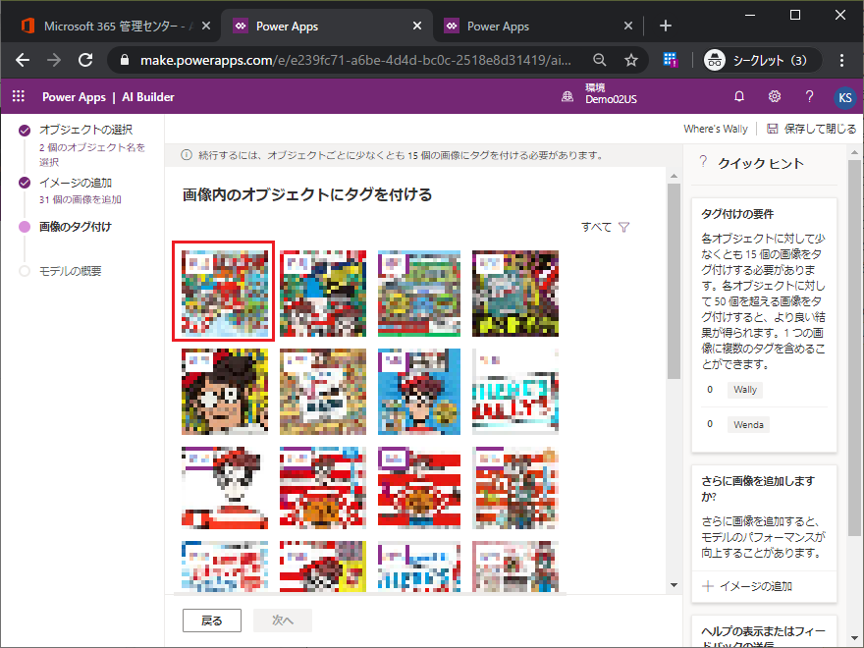Viewport: 864px width, 648px height.
Task: Open the filter funnel icon beside すべて
Action: coord(623,227)
